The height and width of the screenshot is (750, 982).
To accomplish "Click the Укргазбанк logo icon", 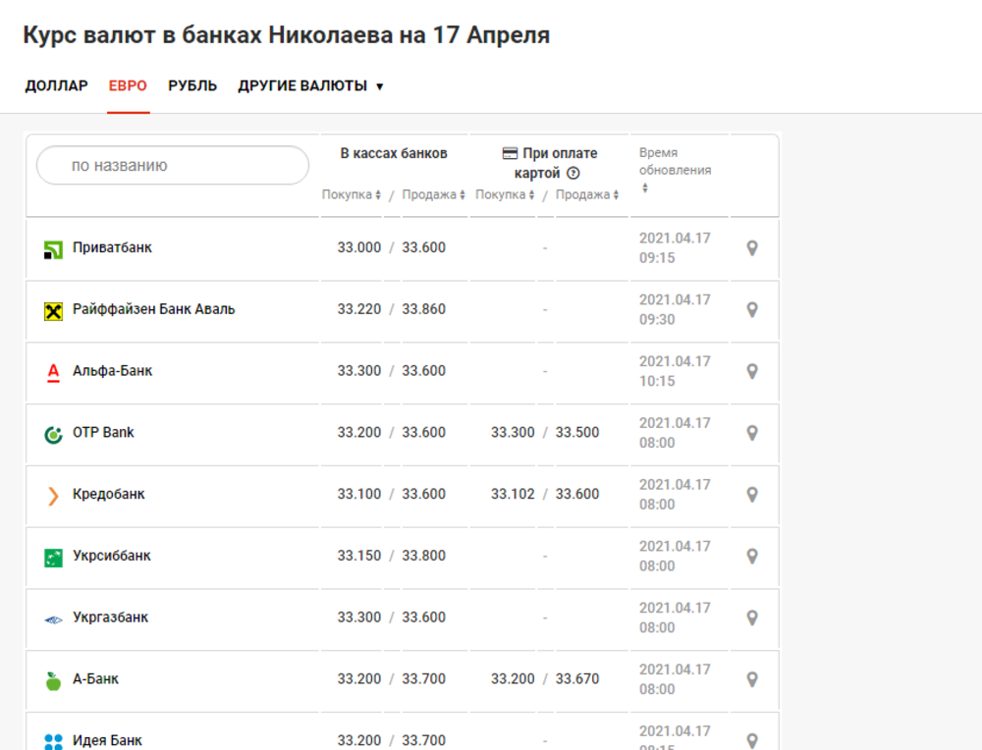I will pyautogui.click(x=53, y=619).
